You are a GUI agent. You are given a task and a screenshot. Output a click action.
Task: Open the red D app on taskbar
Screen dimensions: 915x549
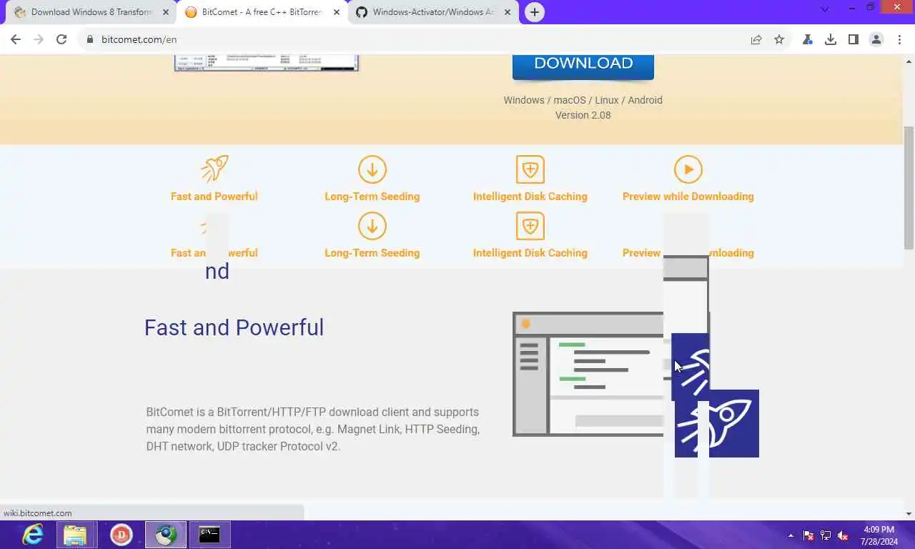(x=122, y=535)
